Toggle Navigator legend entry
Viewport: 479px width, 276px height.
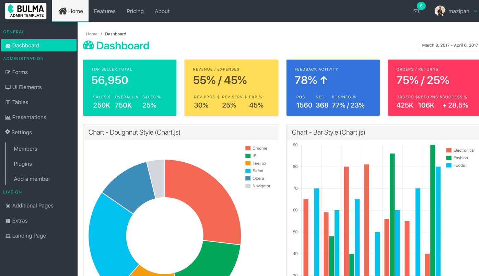[258, 186]
